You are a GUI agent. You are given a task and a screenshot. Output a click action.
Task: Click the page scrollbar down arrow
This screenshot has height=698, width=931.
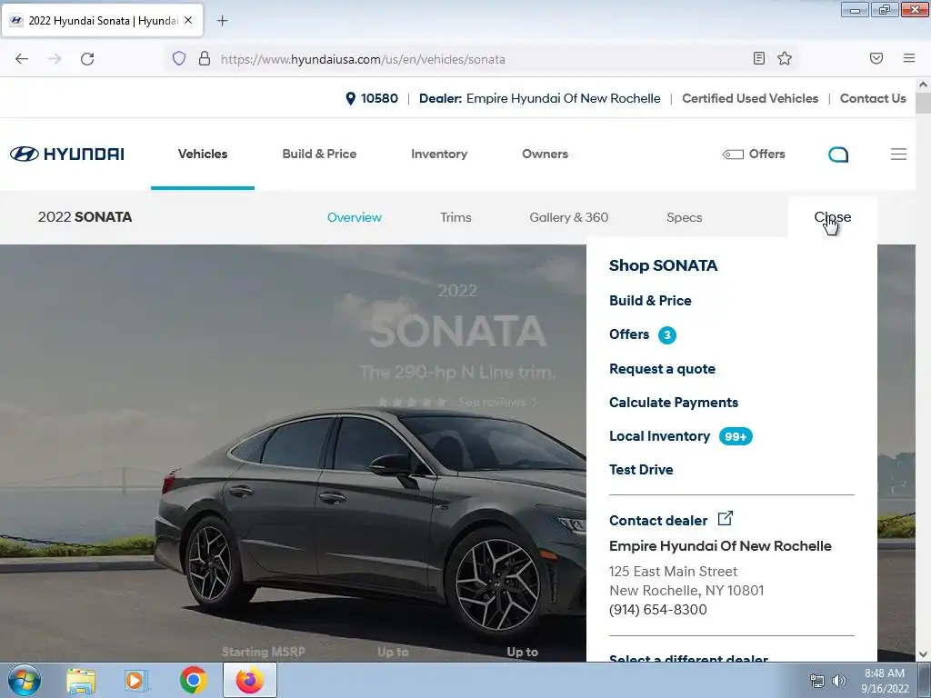(923, 654)
